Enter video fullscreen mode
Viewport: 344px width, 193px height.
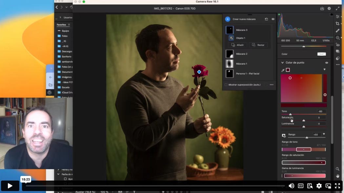pyautogui.click(x=337, y=186)
